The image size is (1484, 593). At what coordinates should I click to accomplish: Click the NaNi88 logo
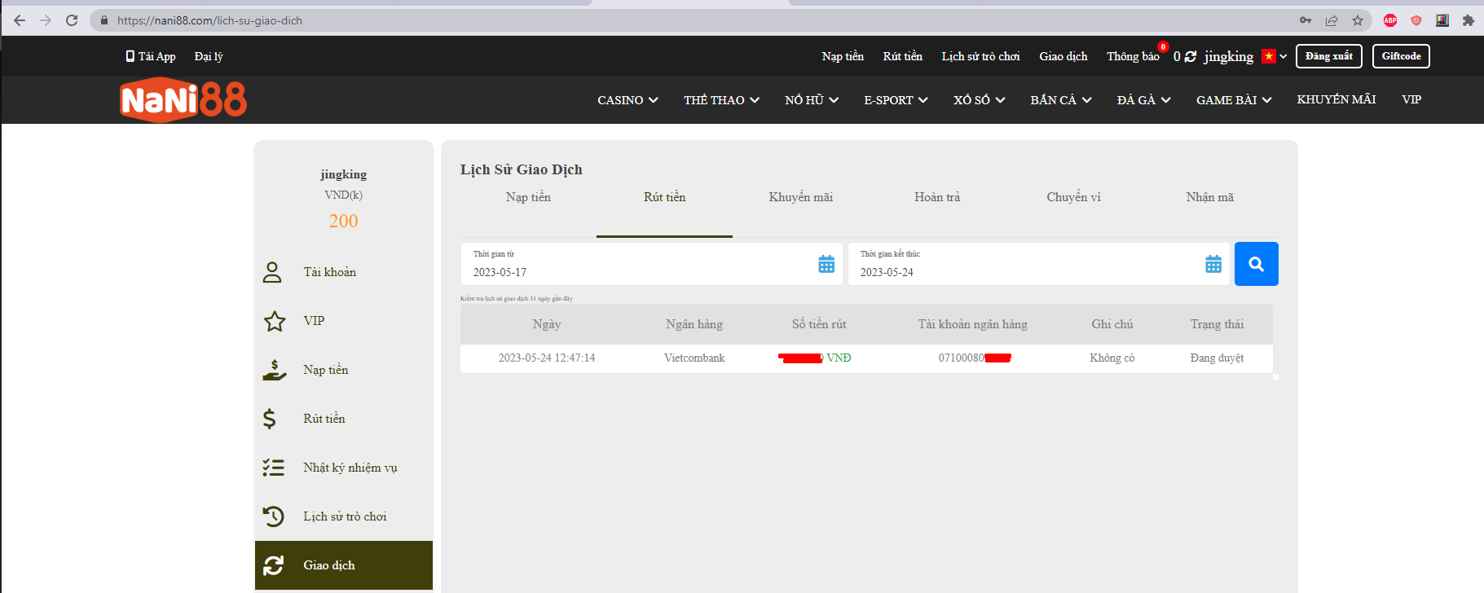click(183, 100)
